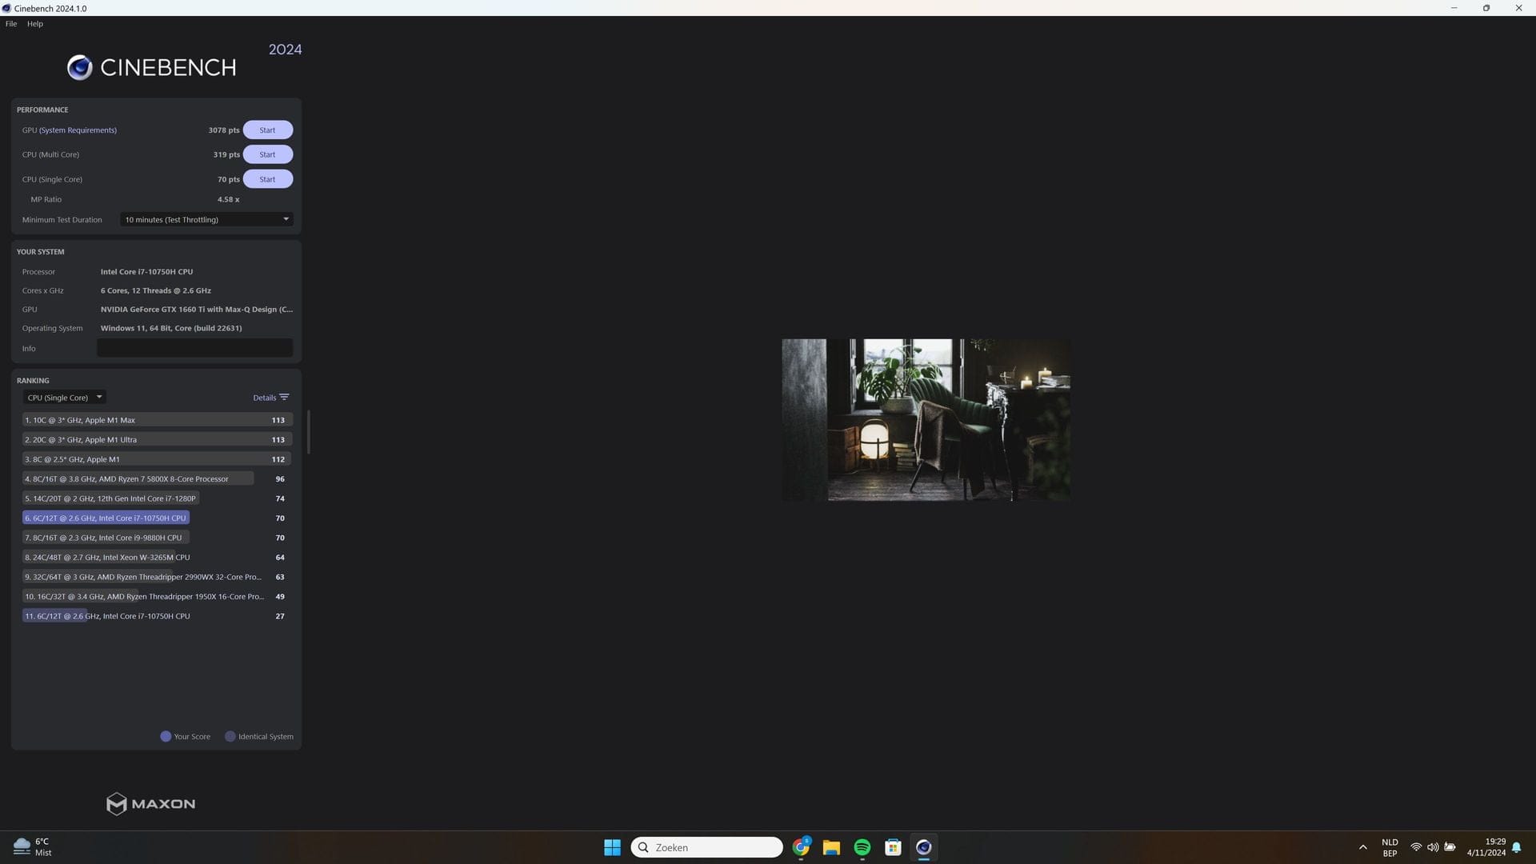The height and width of the screenshot is (864, 1536).
Task: Show hidden system tray icons
Action: click(1362, 847)
